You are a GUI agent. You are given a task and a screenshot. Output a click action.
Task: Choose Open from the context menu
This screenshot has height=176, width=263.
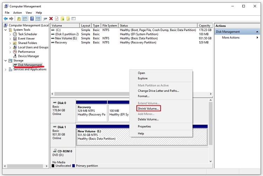(x=161, y=73)
